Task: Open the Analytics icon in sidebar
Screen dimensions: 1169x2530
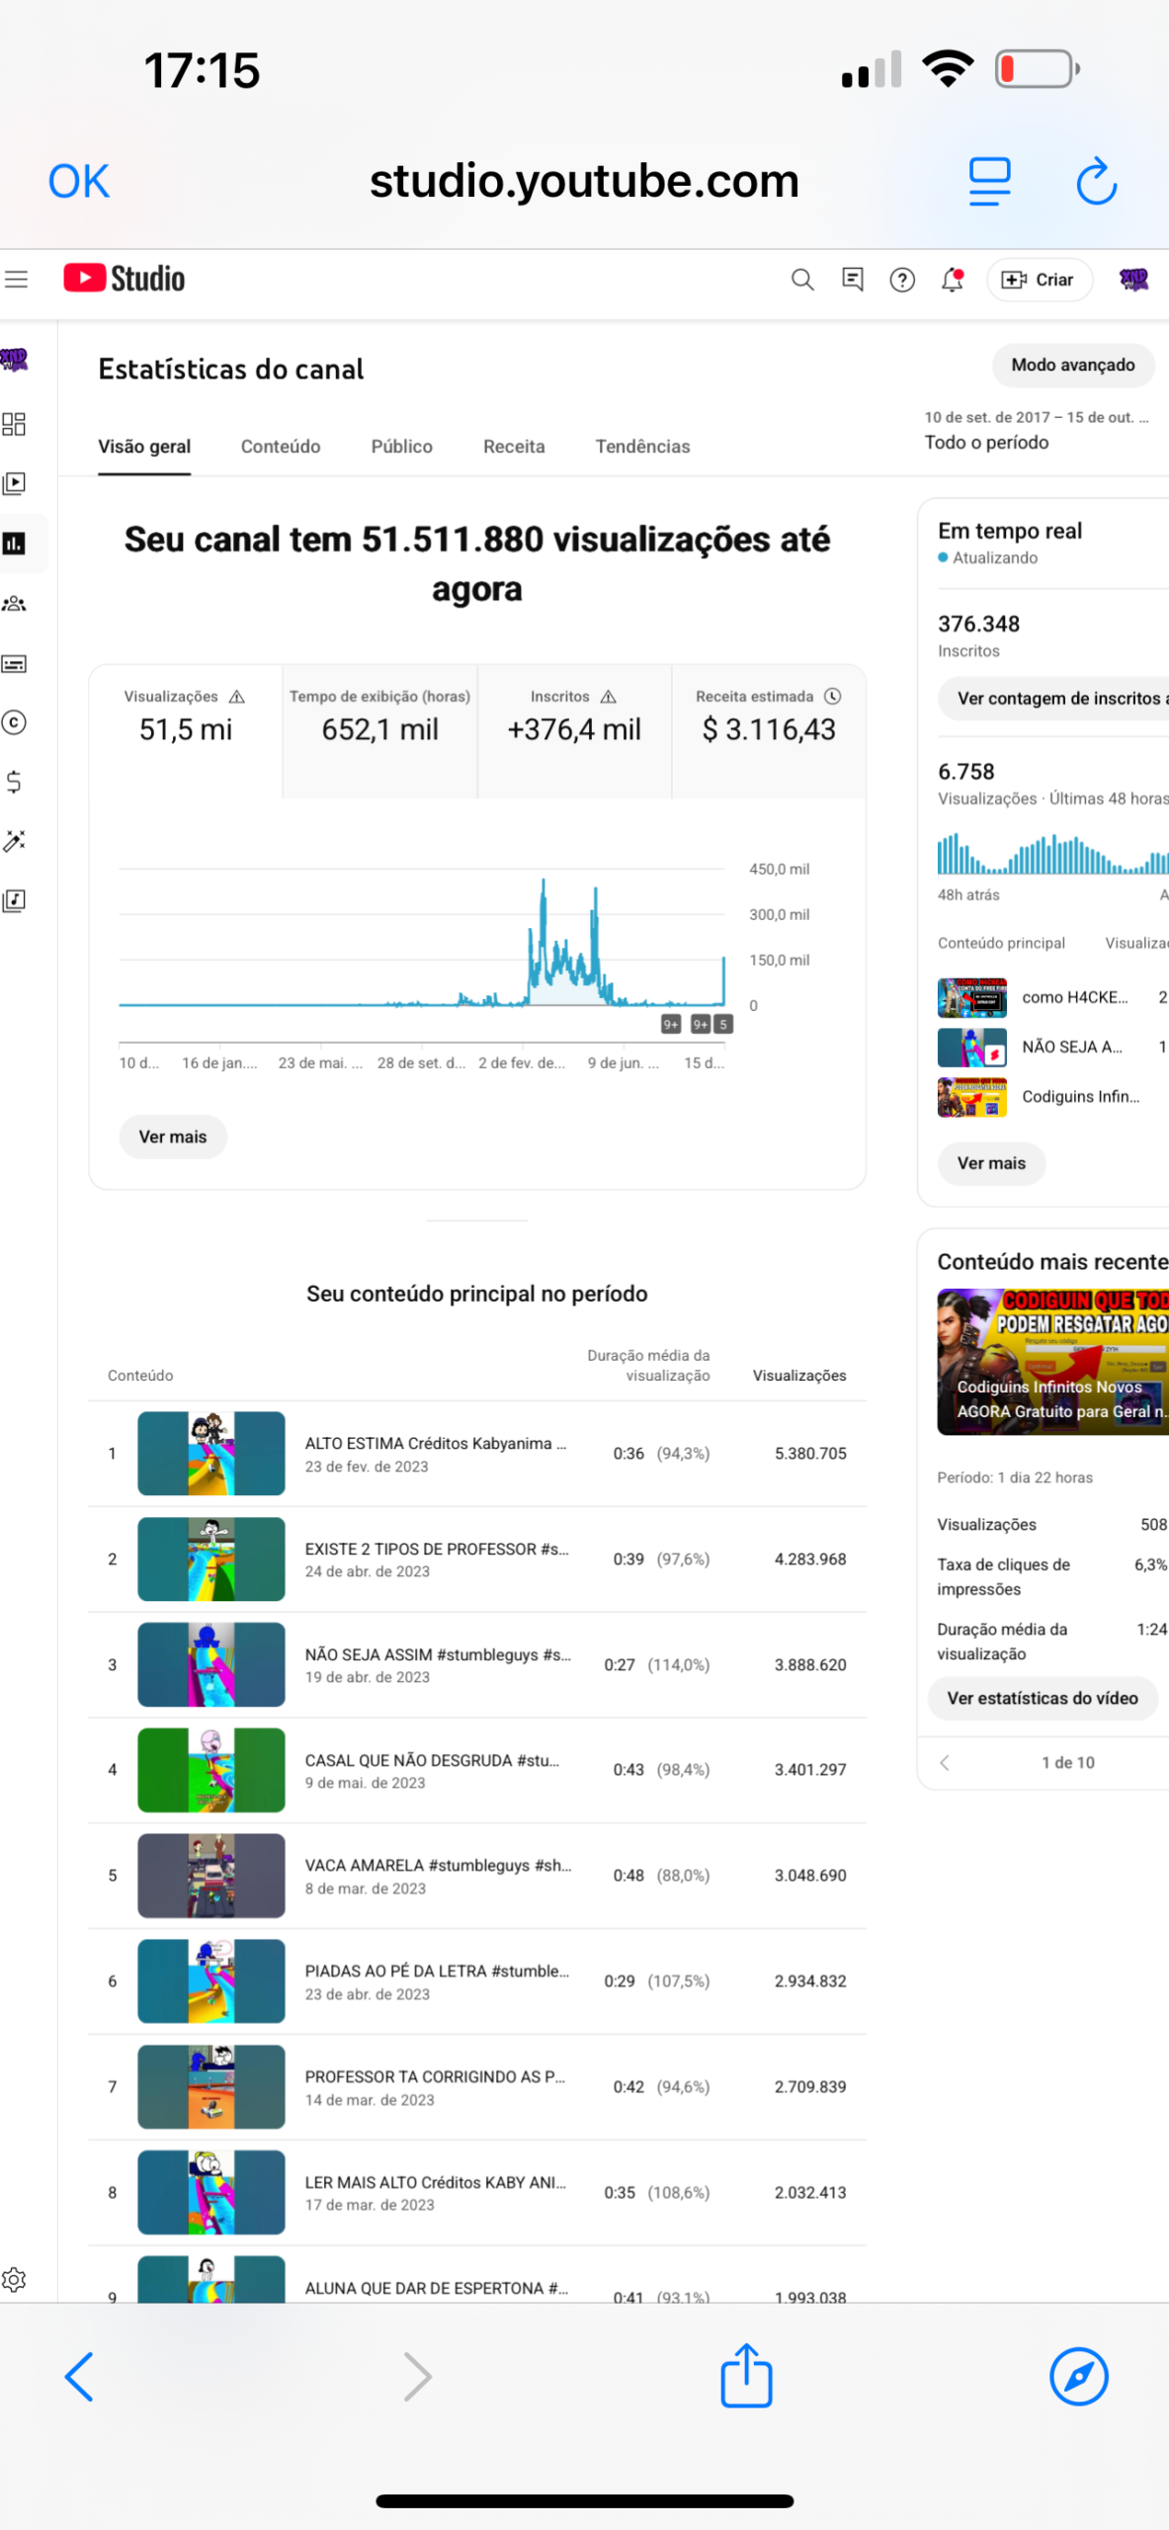Action: [x=14, y=544]
